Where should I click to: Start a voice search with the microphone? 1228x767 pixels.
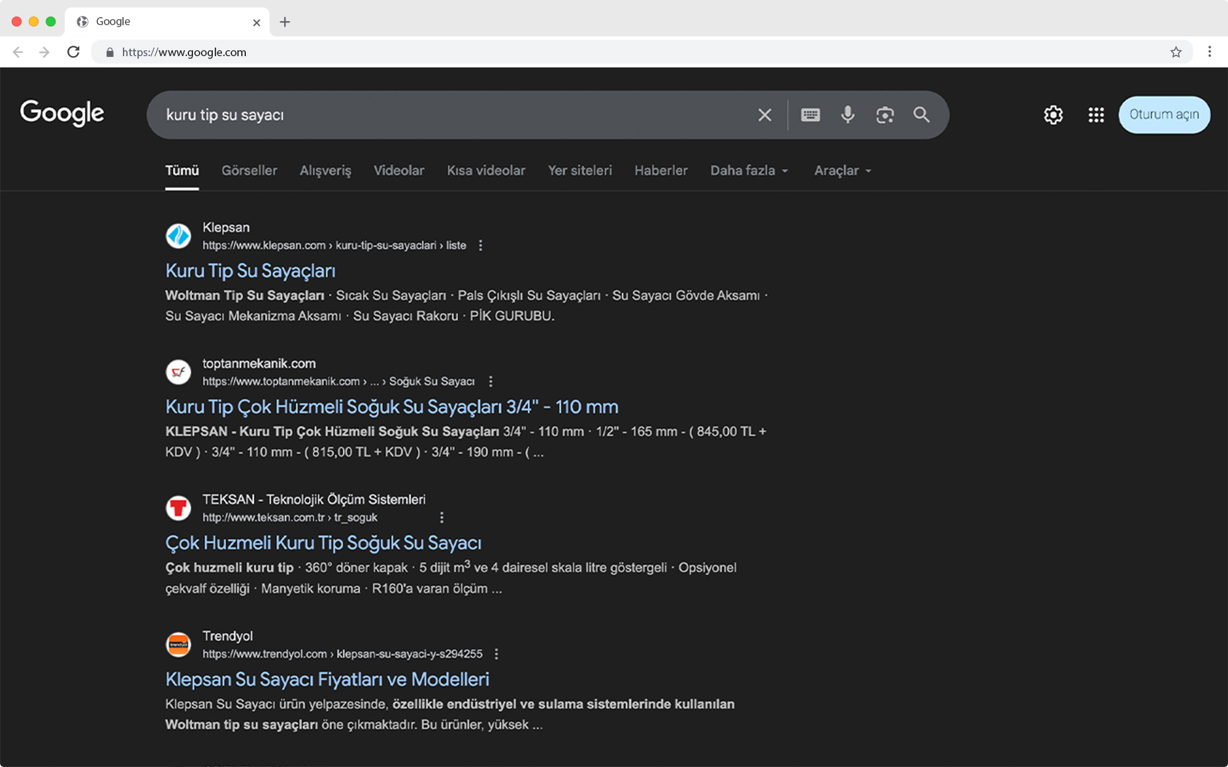tap(847, 115)
